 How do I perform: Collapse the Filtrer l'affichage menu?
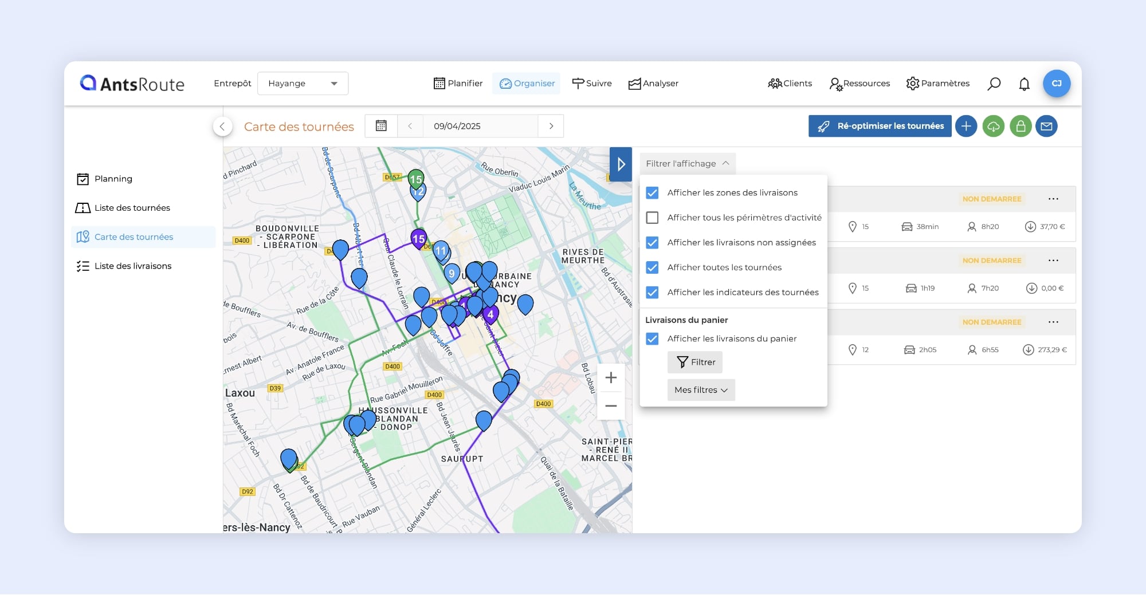687,164
